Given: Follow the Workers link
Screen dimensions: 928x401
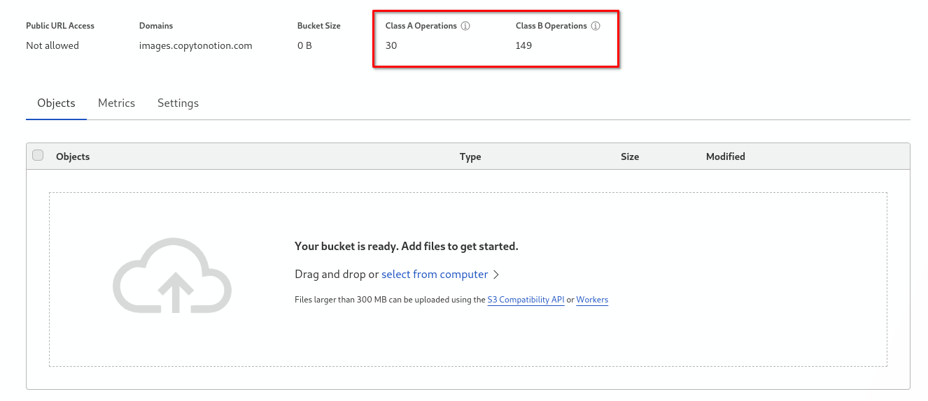Looking at the screenshot, I should coord(592,300).
